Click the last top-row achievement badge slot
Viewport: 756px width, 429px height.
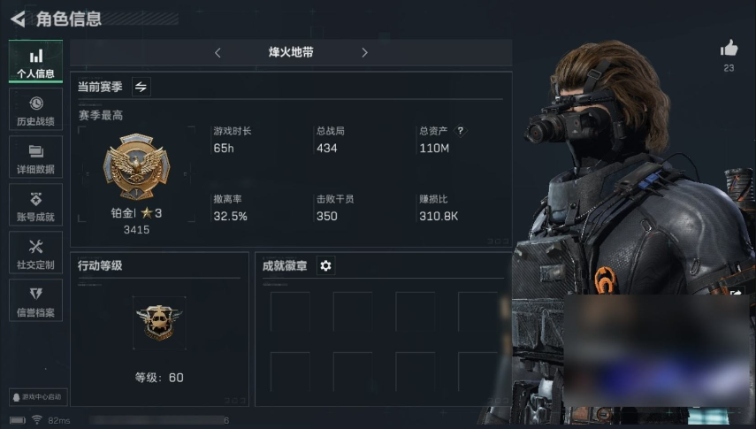point(477,311)
